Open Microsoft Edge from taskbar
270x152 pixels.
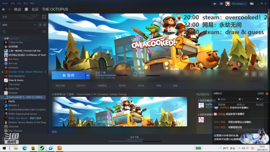[x=25, y=148]
